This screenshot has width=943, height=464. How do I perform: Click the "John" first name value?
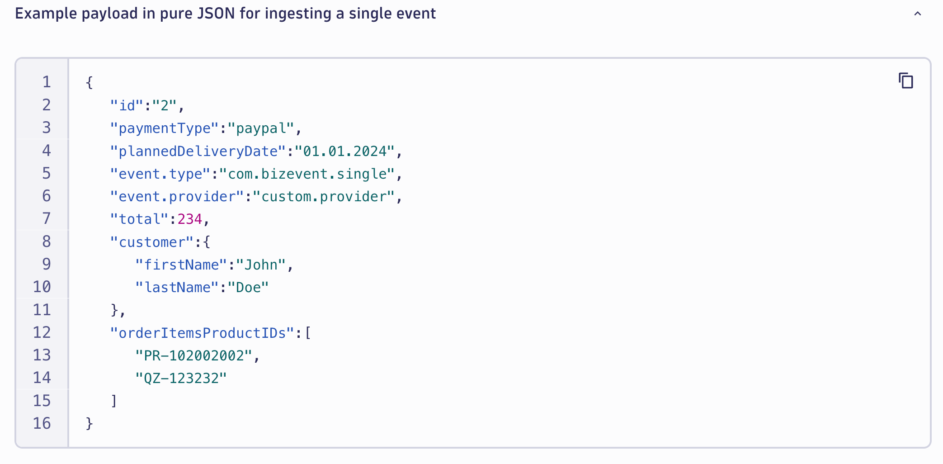click(x=261, y=265)
